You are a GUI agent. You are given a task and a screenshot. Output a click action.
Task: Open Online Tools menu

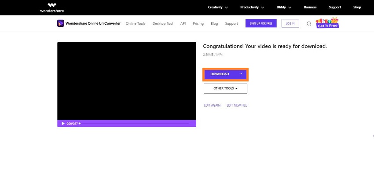coord(136,24)
